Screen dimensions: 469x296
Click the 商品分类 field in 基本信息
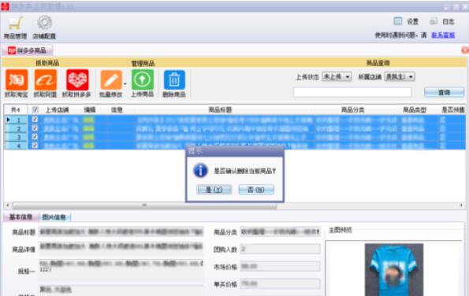point(281,231)
